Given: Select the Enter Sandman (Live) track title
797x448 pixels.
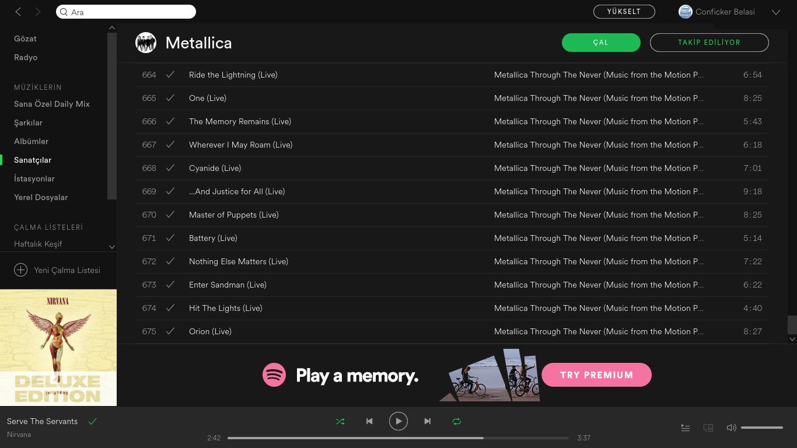Looking at the screenshot, I should point(228,285).
